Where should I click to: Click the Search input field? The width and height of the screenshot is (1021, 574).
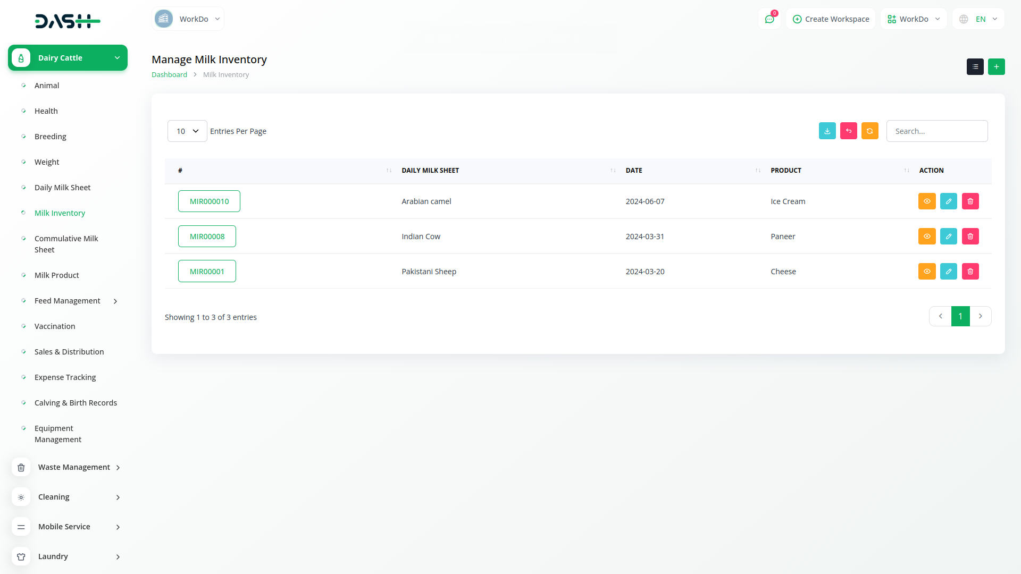point(936,131)
